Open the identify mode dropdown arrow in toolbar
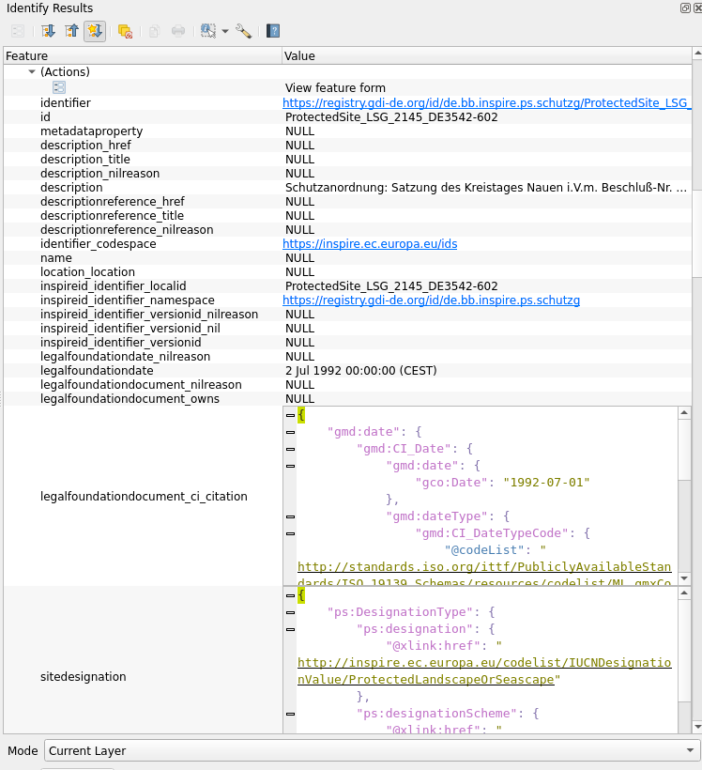Screen dimensions: 702x770 (x=225, y=31)
